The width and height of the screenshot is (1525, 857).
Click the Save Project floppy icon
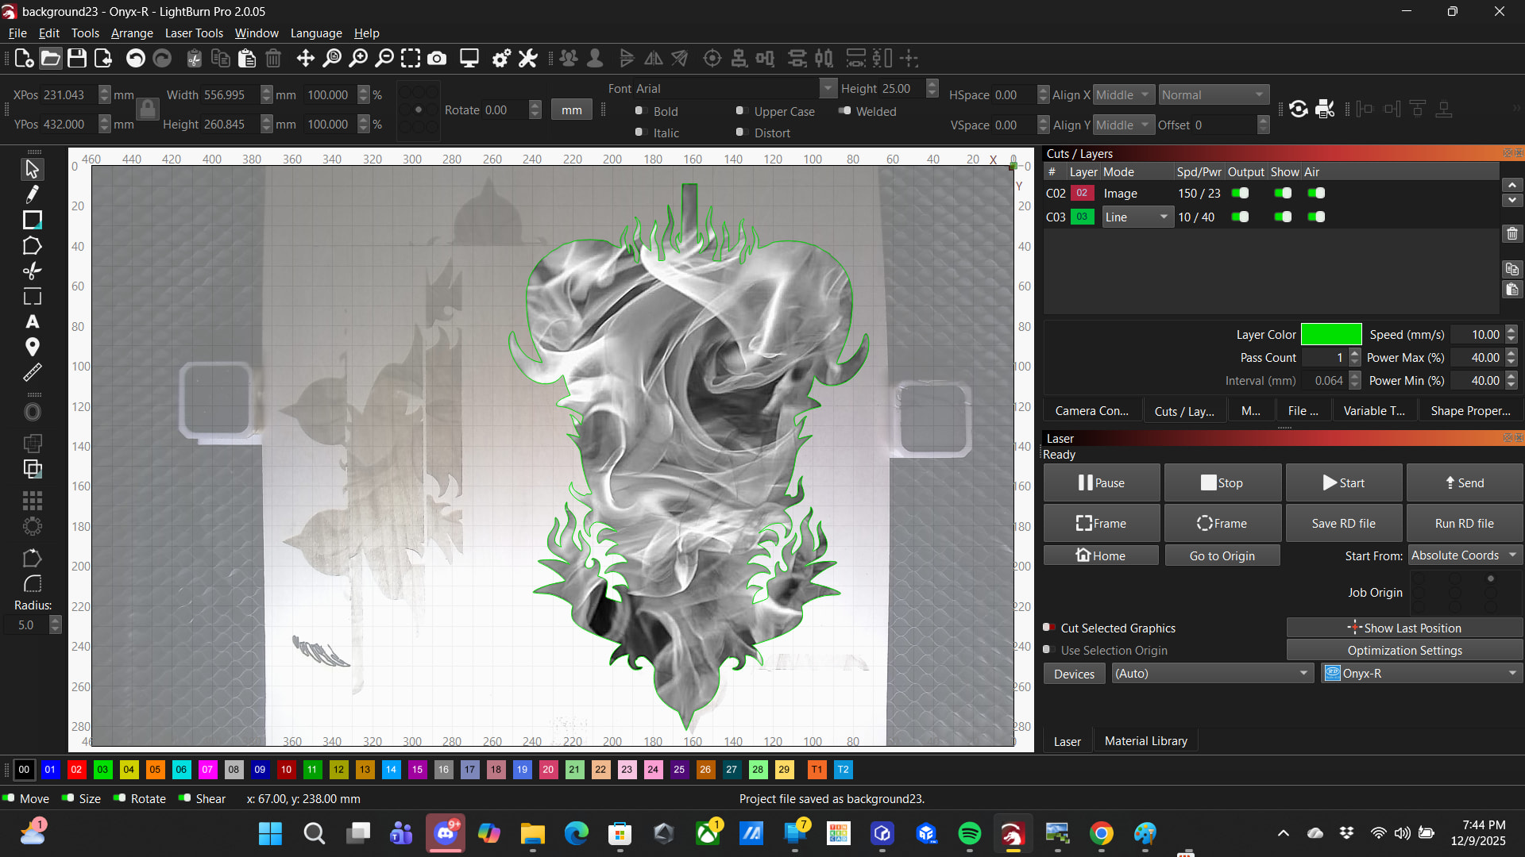pos(77,58)
